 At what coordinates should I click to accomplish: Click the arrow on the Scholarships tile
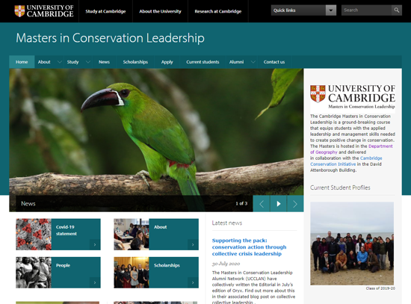point(193,283)
